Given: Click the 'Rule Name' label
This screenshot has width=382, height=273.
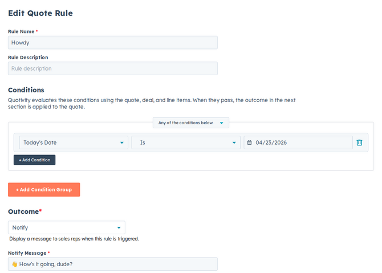Looking at the screenshot, I should [x=21, y=31].
